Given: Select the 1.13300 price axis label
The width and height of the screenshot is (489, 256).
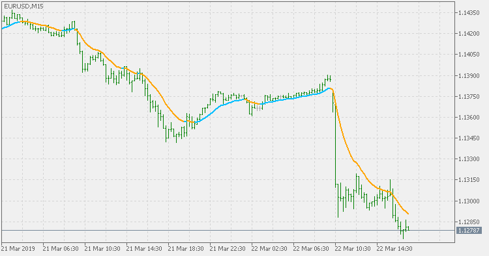Looking at the screenshot, I should pyautogui.click(x=469, y=159).
